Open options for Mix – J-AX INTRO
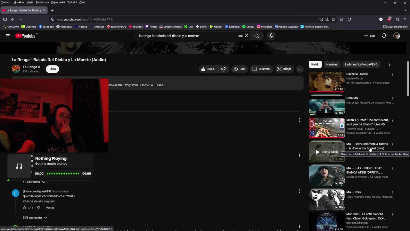 click(x=393, y=168)
